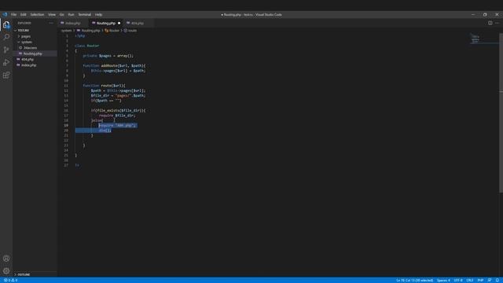503x283 pixels.
Task: Switch to the index.php editor tab
Action: coord(73,23)
